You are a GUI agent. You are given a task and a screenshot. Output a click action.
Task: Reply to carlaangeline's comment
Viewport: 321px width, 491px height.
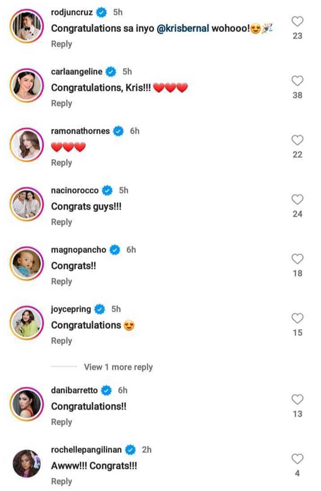tap(61, 104)
